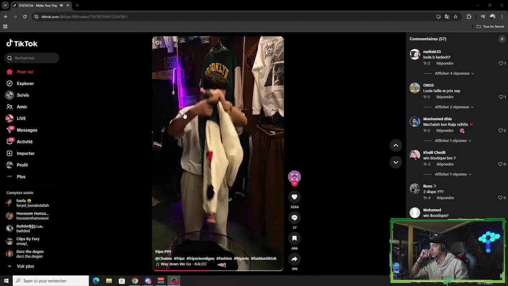Select Pour toi in sidebar
This screenshot has height=286, width=508.
click(25, 72)
